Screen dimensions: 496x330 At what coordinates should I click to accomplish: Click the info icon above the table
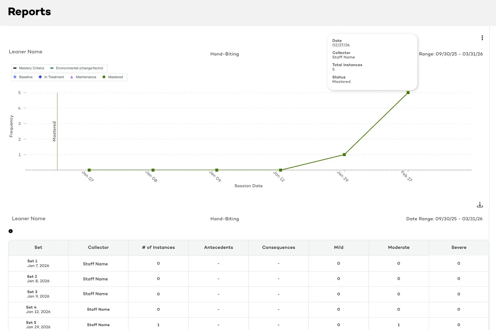pos(10,231)
